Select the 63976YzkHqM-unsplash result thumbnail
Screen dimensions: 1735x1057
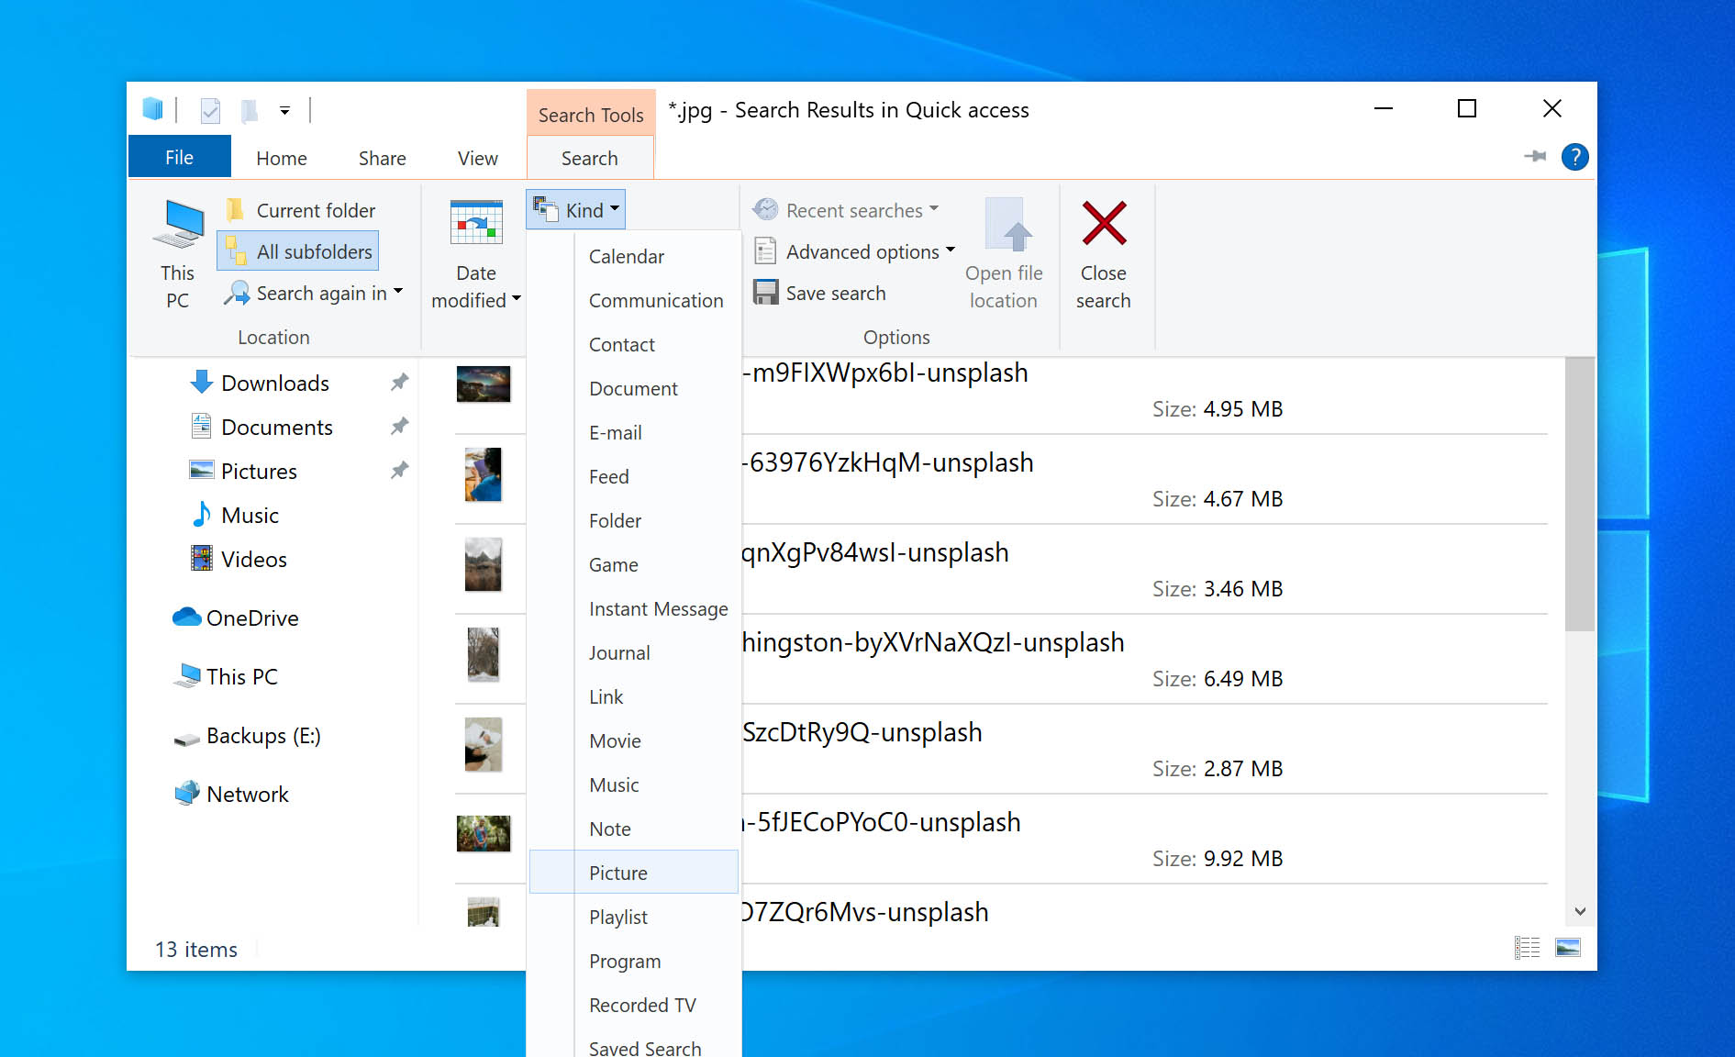484,474
